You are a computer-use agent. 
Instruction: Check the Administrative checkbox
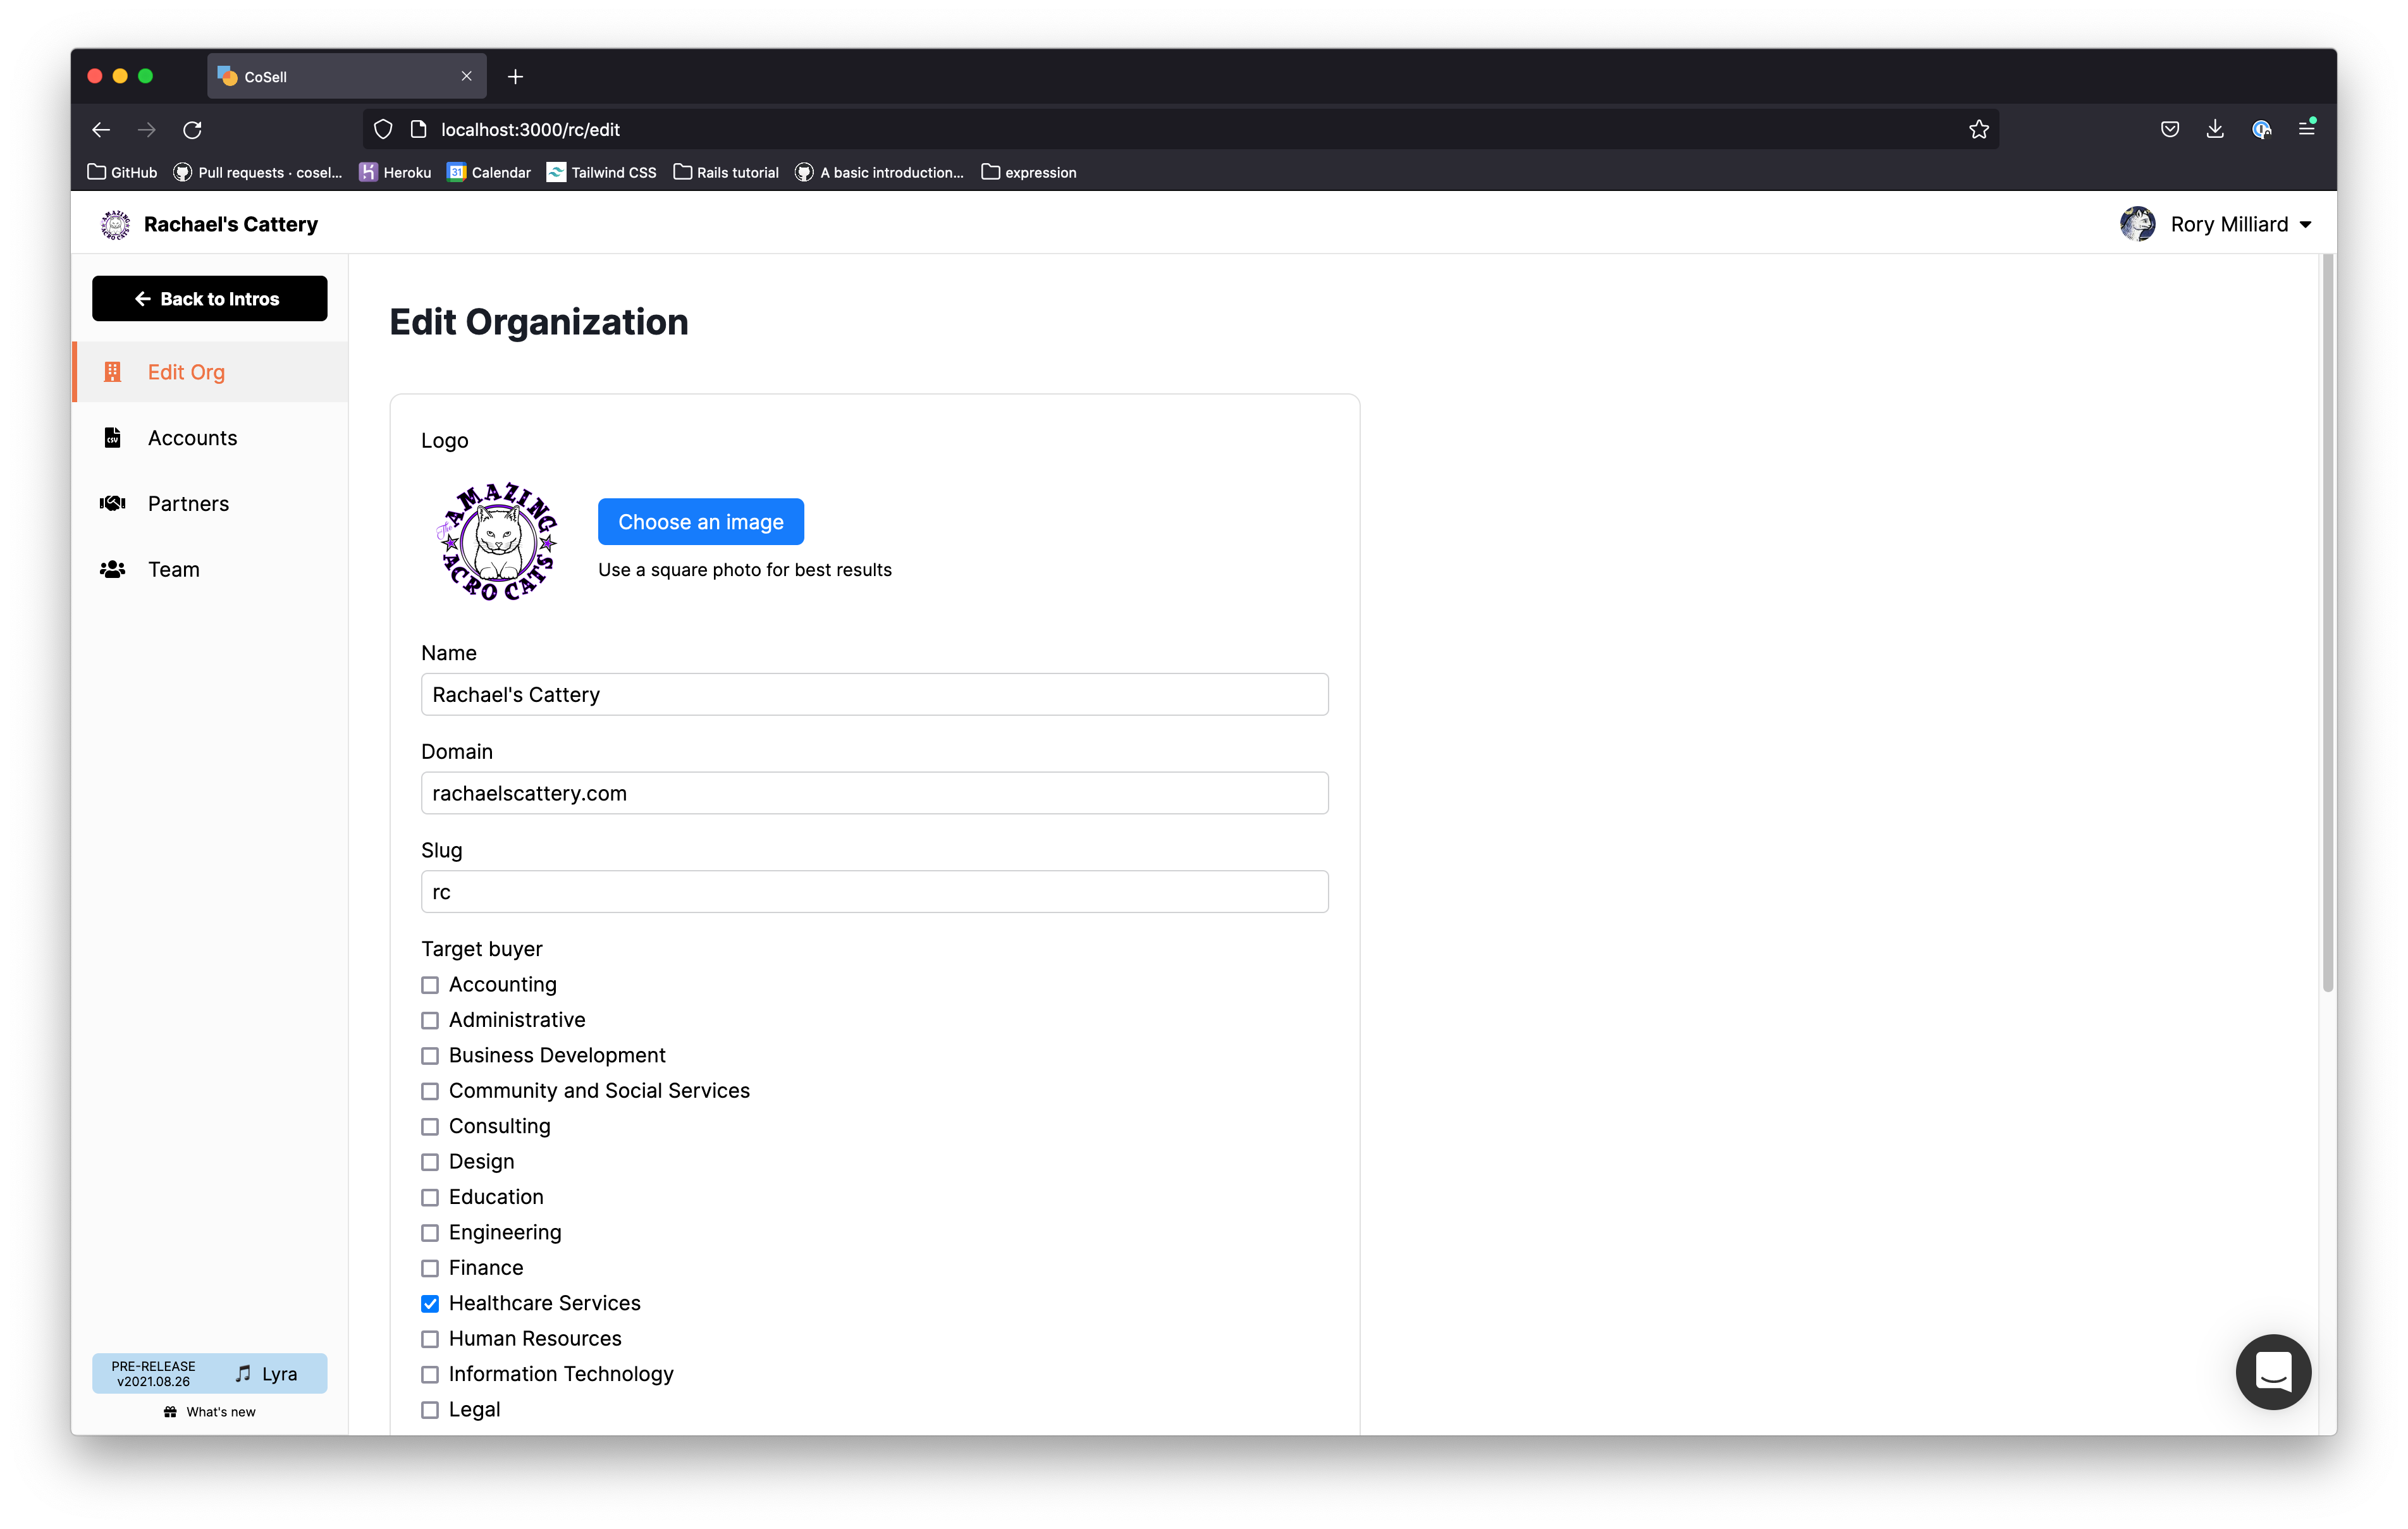point(430,1021)
